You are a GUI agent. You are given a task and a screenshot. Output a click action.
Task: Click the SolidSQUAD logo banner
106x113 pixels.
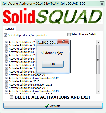53,16
